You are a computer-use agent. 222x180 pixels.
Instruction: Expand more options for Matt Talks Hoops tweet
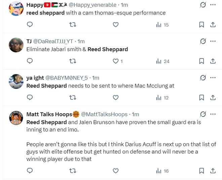(x=213, y=114)
